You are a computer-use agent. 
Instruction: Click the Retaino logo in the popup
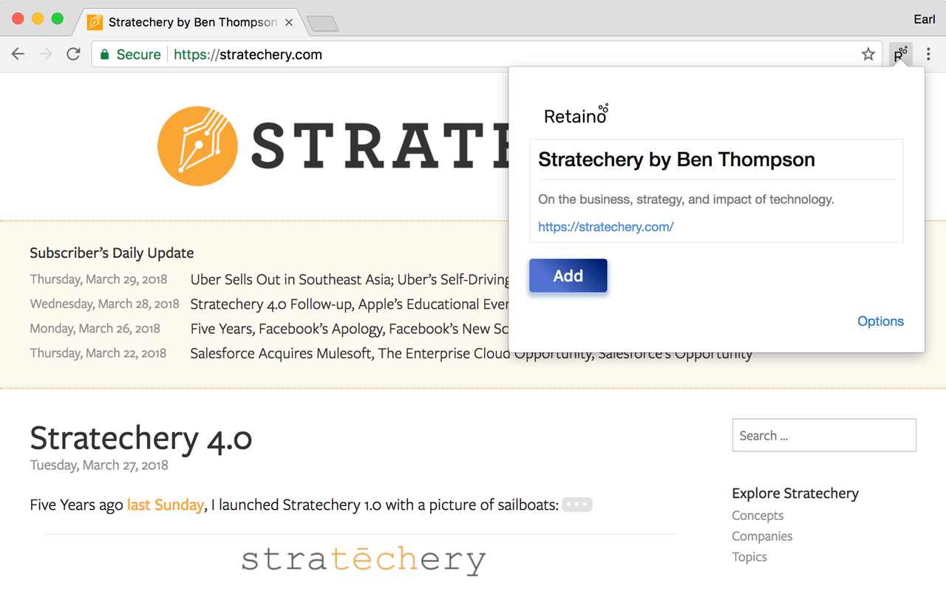tap(576, 115)
